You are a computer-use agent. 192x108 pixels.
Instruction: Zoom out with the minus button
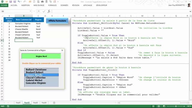click(168, 106)
